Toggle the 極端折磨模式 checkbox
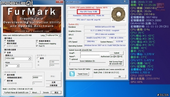This screenshot has width=170, height=97. point(37,41)
